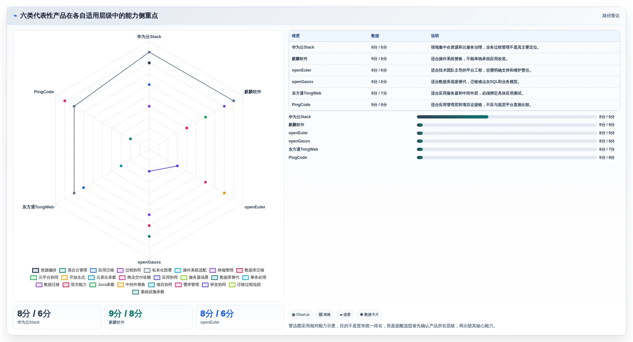Select the openEuler table row name

(x=301, y=70)
